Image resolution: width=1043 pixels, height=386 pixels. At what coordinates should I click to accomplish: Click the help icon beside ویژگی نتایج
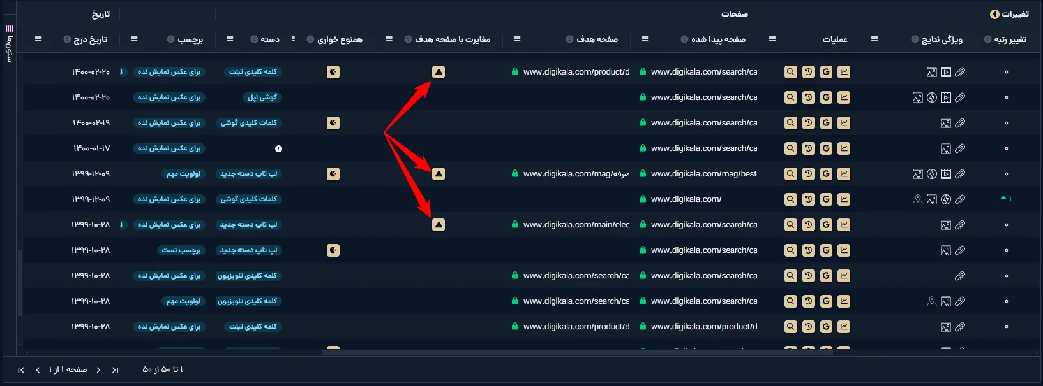click(x=915, y=39)
